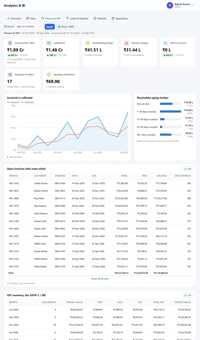Select the Finance & GST tab

(51, 19)
